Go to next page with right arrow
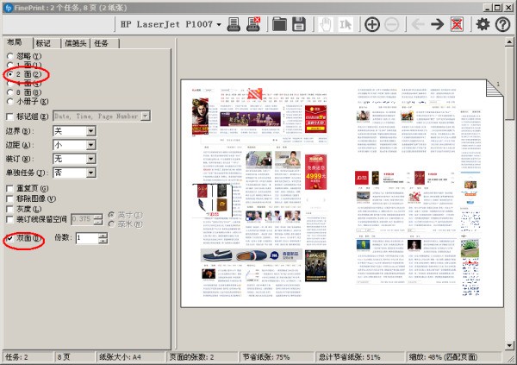 [x=437, y=24]
